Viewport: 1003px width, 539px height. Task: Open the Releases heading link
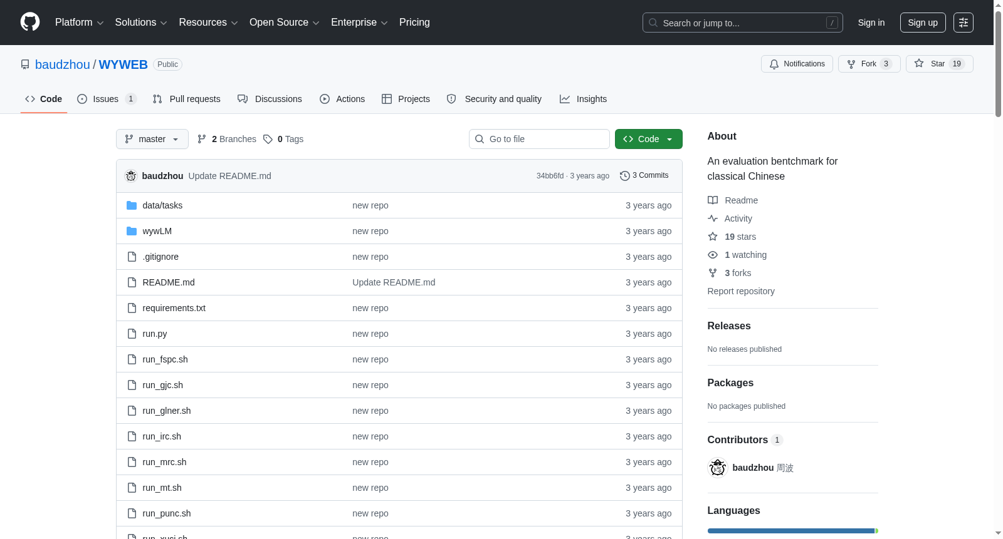(729, 326)
